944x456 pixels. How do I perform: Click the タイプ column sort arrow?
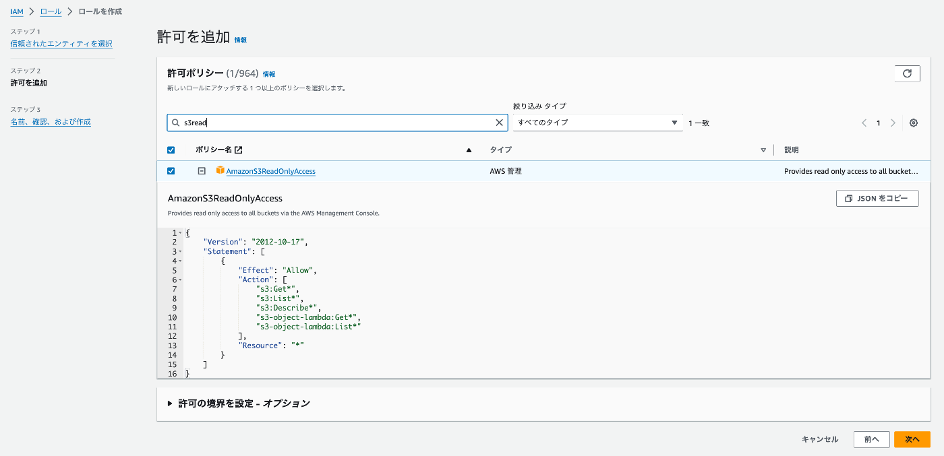[763, 150]
